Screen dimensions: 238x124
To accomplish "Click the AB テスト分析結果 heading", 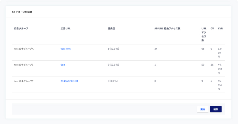I will click(22, 12).
